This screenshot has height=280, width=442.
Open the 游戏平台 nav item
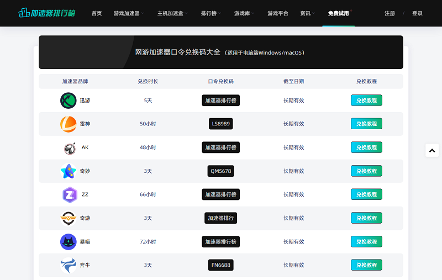(278, 13)
